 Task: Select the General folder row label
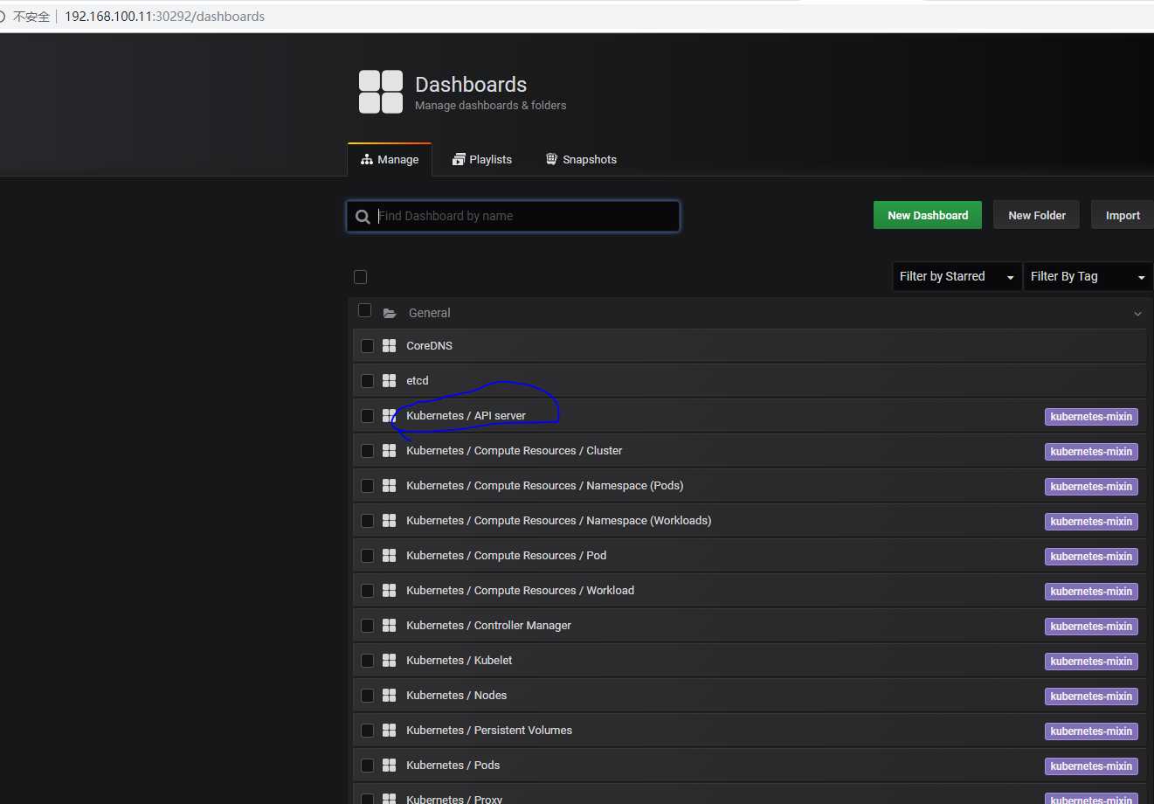(x=430, y=313)
